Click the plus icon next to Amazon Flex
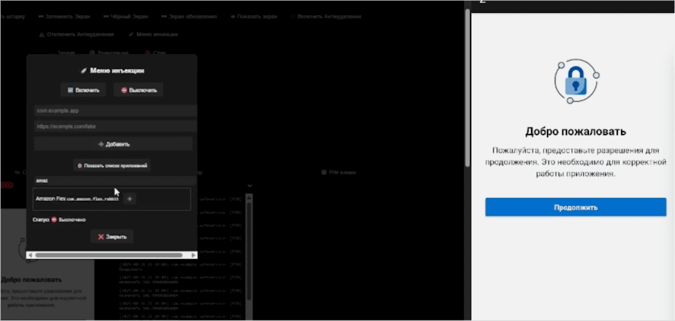Viewport: 675px width, 321px height. pyautogui.click(x=130, y=199)
